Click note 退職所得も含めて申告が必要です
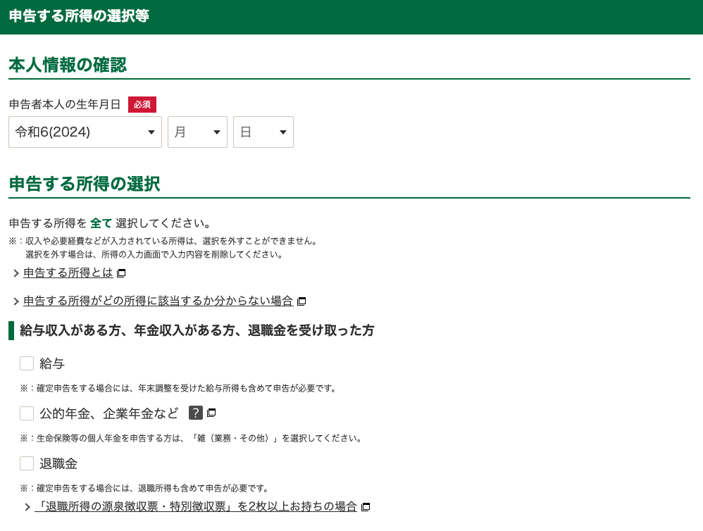Viewport: 703px width, 531px height. [x=145, y=488]
